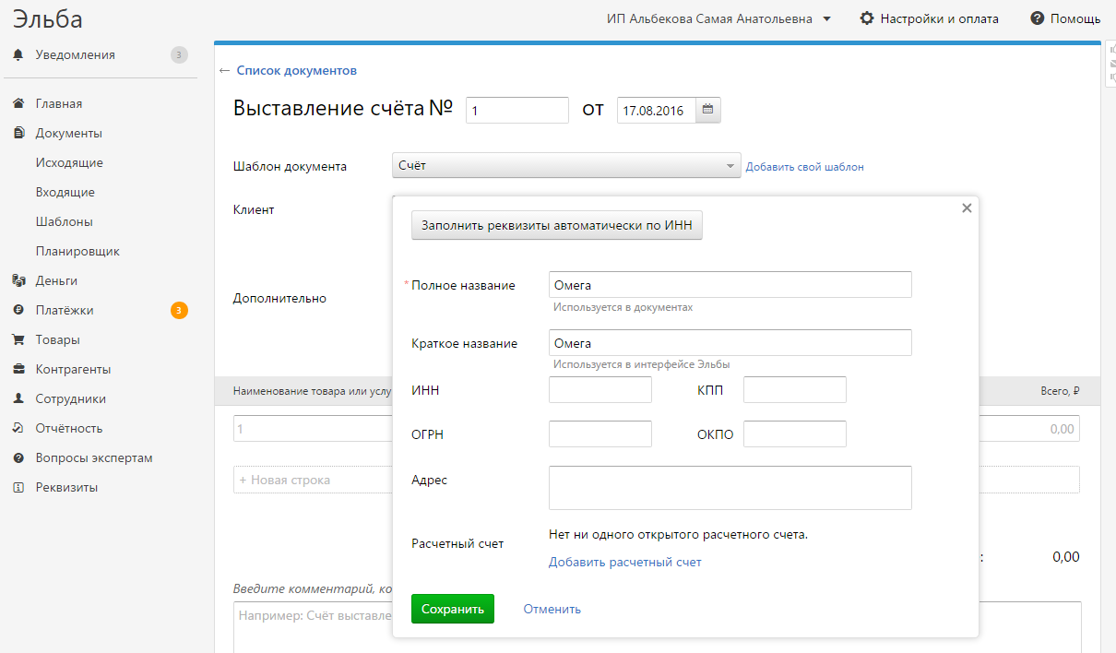Click the person icon for Сотрудники
This screenshot has width=1116, height=653.
[x=18, y=398]
